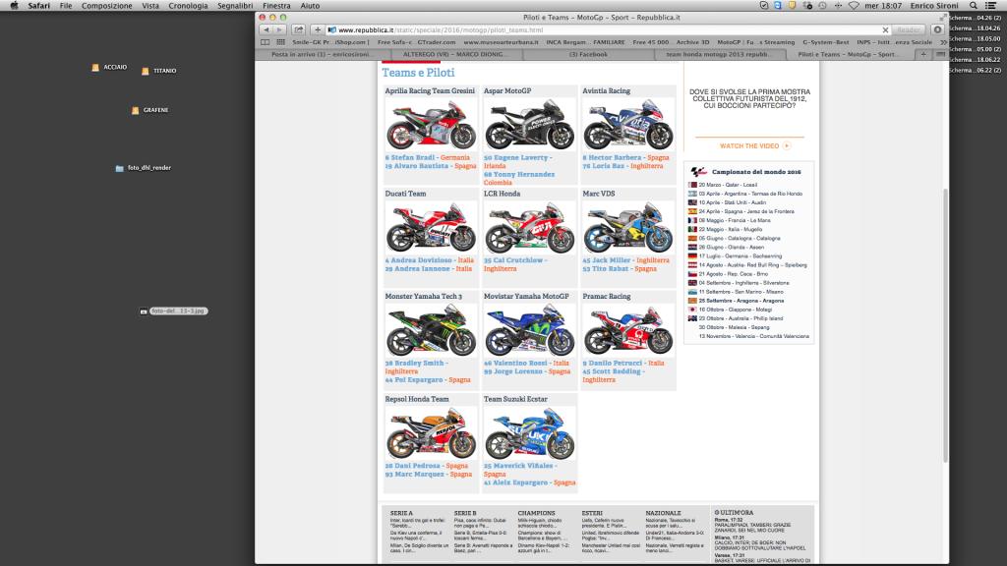Click the 22 Maggio Italia Mugello calendar entry
Image resolution: width=1007 pixels, height=566 pixels.
726,229
